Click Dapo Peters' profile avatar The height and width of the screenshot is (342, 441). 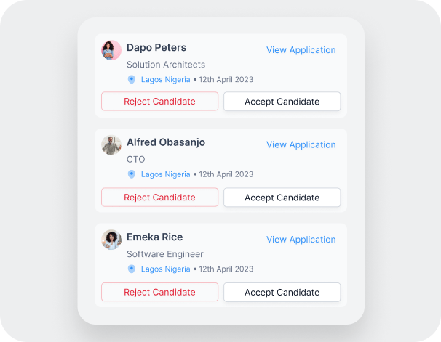111,50
